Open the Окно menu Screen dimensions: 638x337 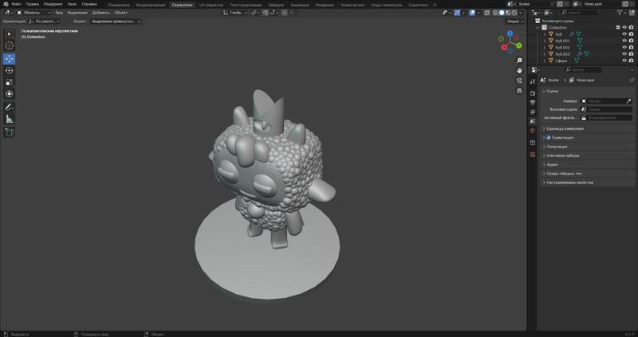(72, 4)
